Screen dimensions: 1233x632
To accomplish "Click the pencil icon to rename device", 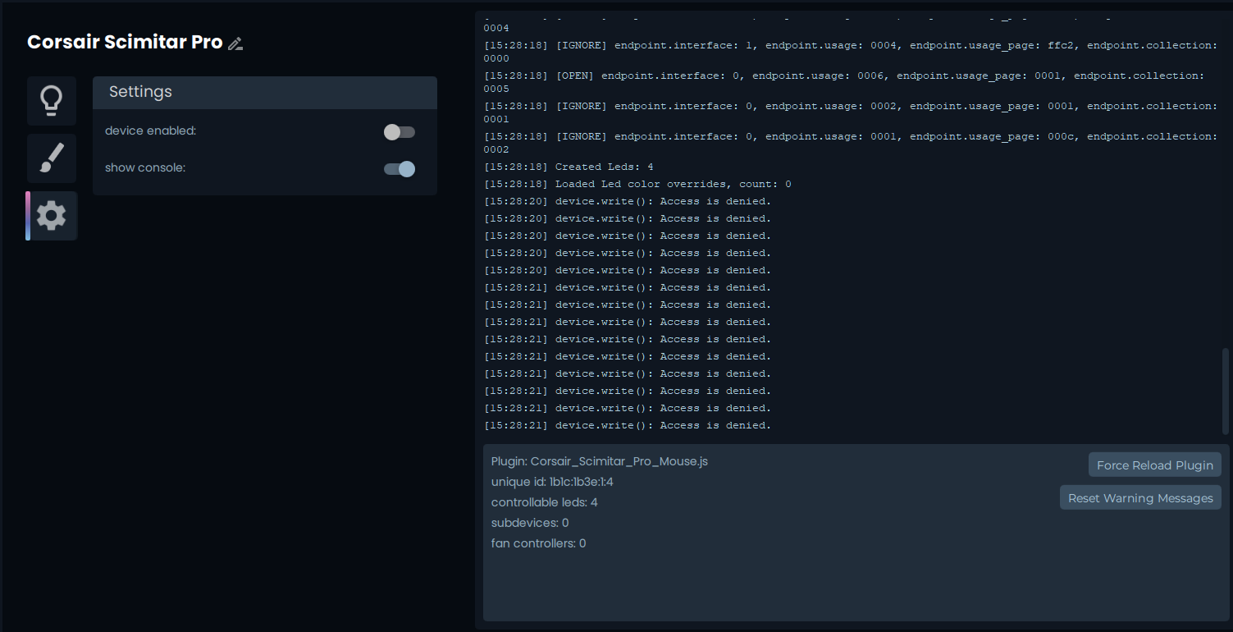I will point(235,44).
